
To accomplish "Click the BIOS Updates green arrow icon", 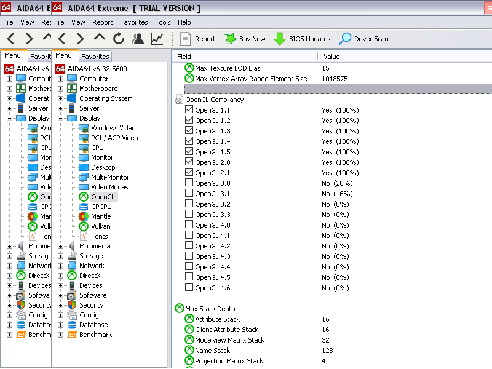I will tap(280, 39).
